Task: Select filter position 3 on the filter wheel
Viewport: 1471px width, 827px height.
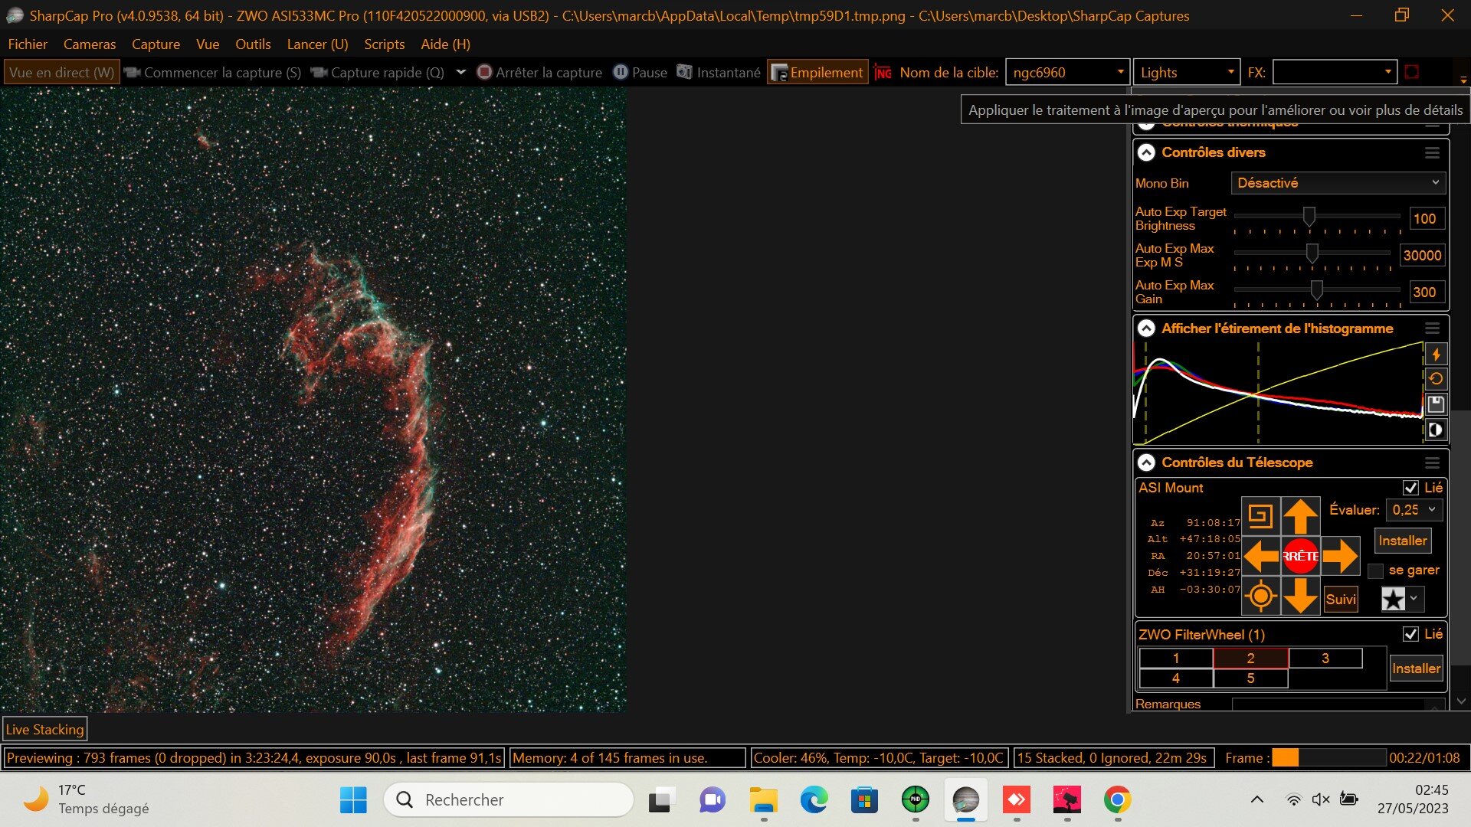Action: tap(1325, 659)
